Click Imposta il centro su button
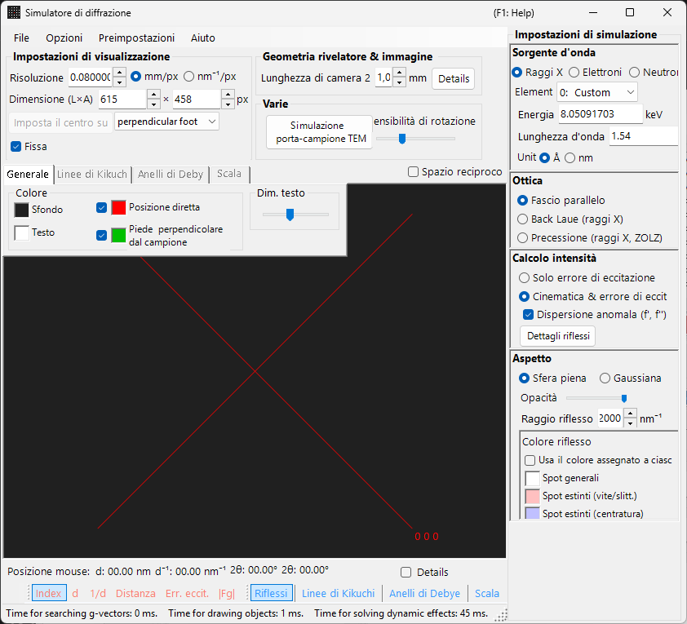Viewport: 687px width, 624px height. [x=60, y=122]
